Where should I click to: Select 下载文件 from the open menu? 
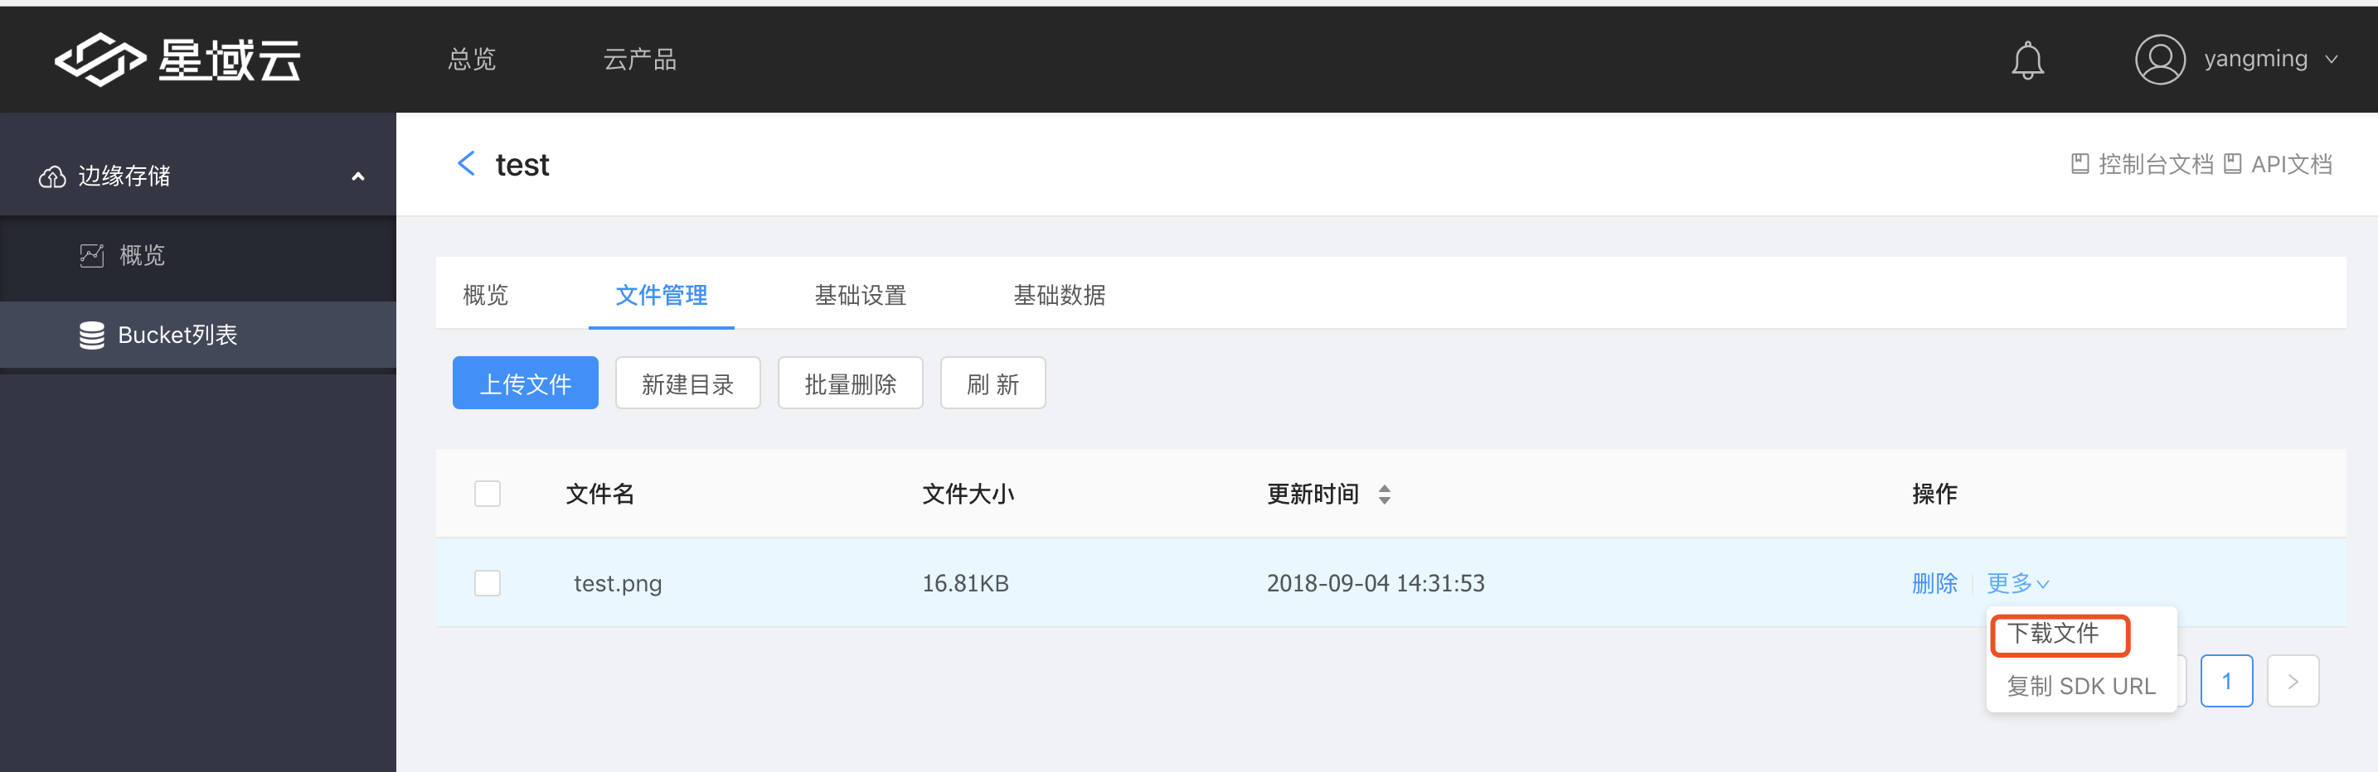pyautogui.click(x=2059, y=634)
